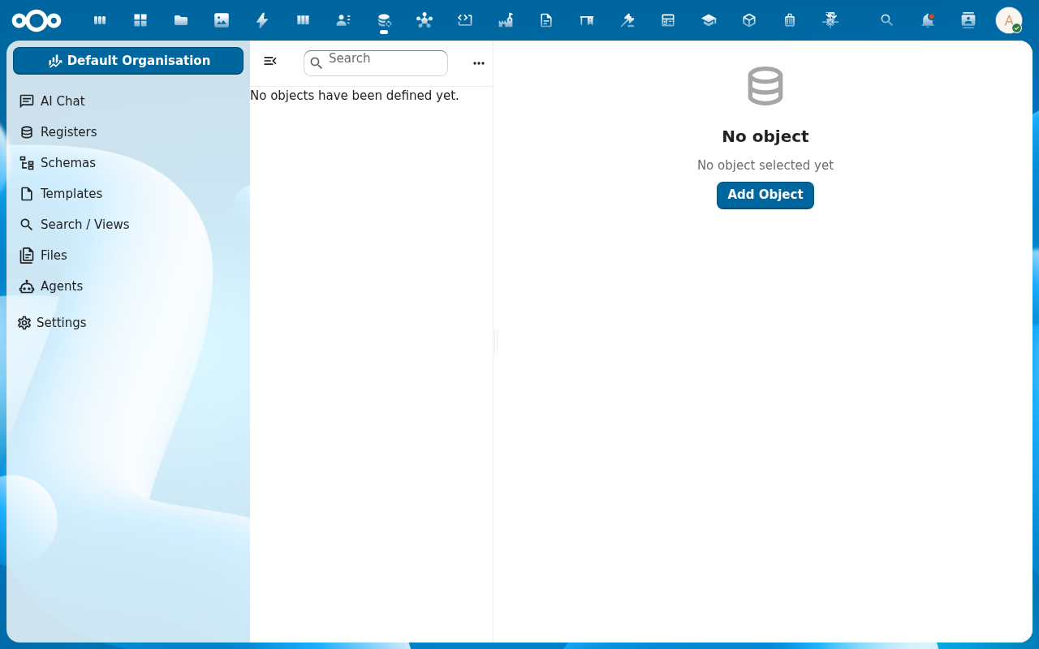Click the Default Organisation button
Image resolution: width=1039 pixels, height=649 pixels.
click(128, 61)
